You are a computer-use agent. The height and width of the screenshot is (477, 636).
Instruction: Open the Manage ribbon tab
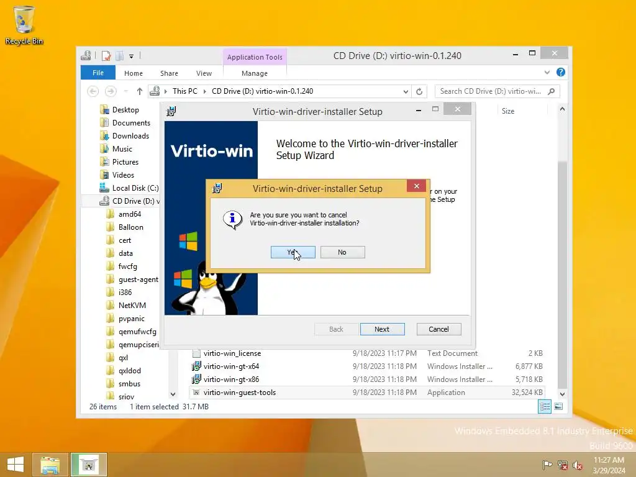[255, 73]
